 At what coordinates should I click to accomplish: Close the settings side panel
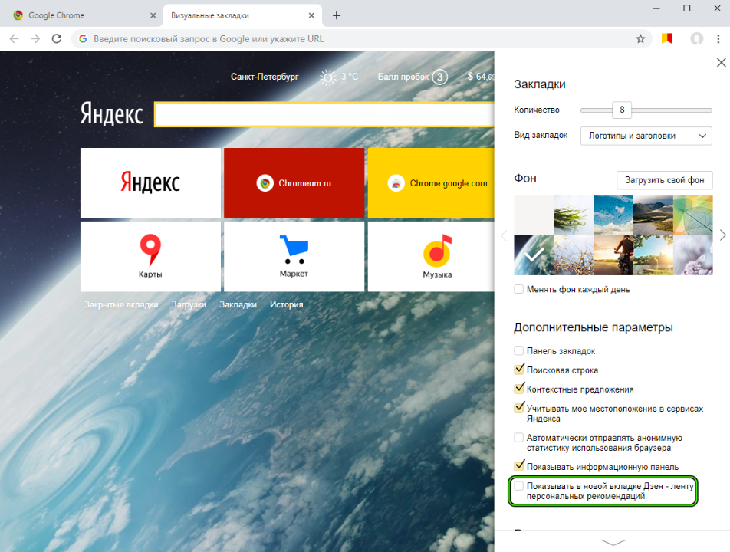[x=719, y=63]
